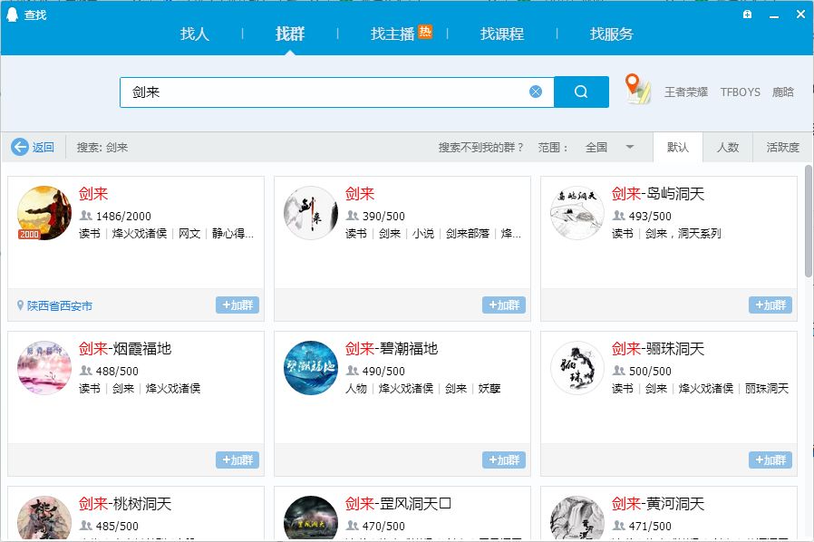This screenshot has height=542, width=814.
Task: Click the 剑来-骊珠洞天 group avatar
Action: (577, 368)
